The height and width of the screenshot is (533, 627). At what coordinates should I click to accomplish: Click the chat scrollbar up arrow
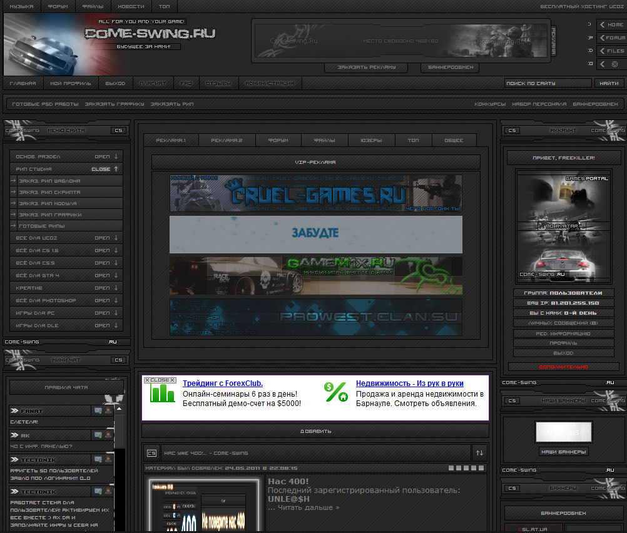pyautogui.click(x=119, y=409)
